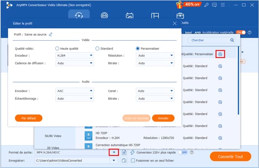This screenshot has height=168, width=259.
Task: Click the key registration icon
Action: [x=206, y=5]
